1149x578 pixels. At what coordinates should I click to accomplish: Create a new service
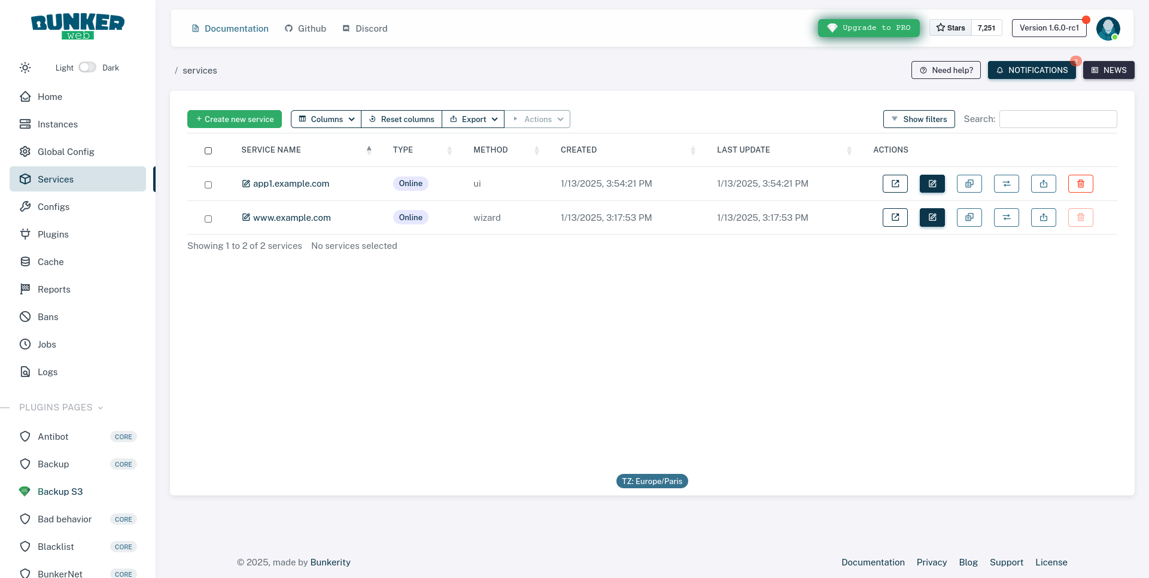(234, 119)
